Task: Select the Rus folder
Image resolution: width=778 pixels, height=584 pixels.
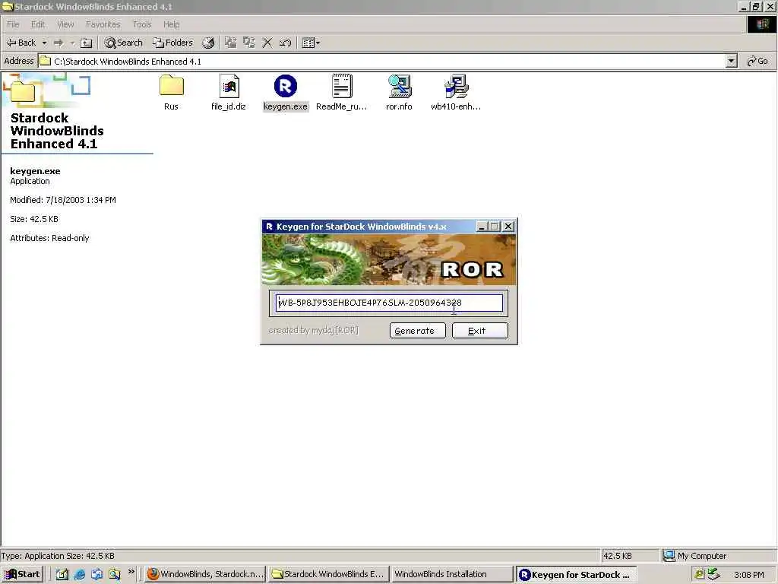Action: 171,92
